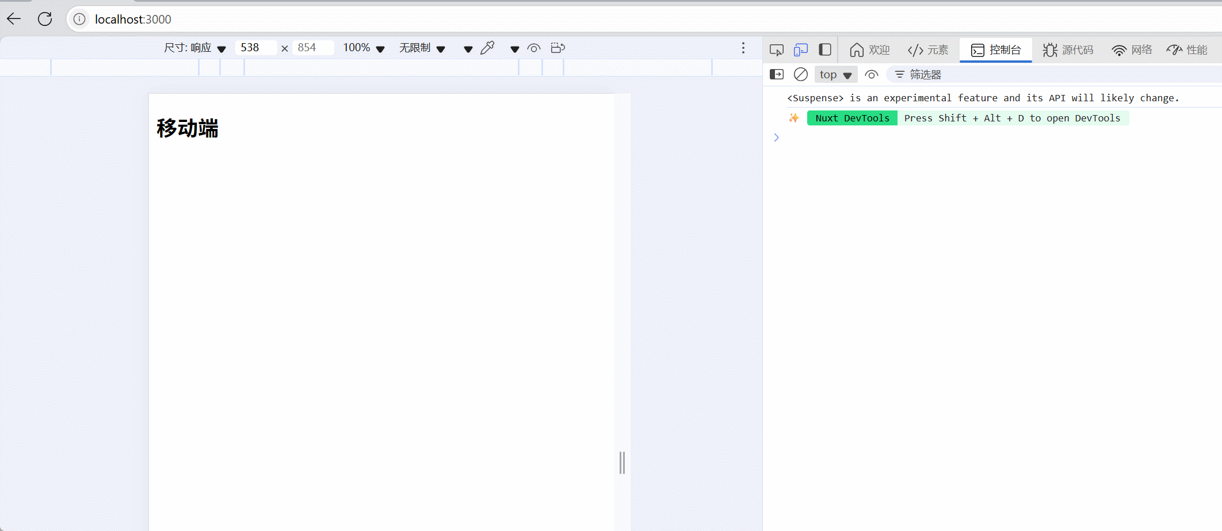Activate the inspect element picker

pyautogui.click(x=777, y=50)
